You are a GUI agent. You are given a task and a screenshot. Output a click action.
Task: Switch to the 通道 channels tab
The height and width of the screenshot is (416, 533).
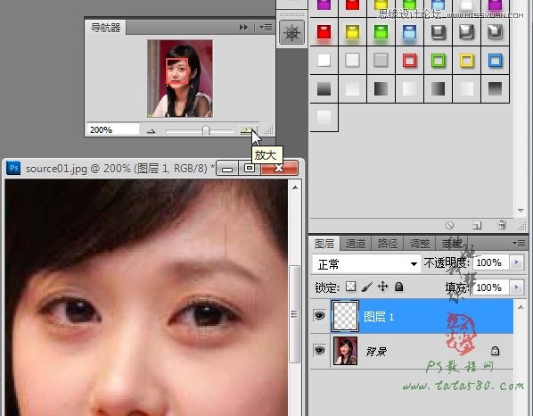[x=356, y=244]
